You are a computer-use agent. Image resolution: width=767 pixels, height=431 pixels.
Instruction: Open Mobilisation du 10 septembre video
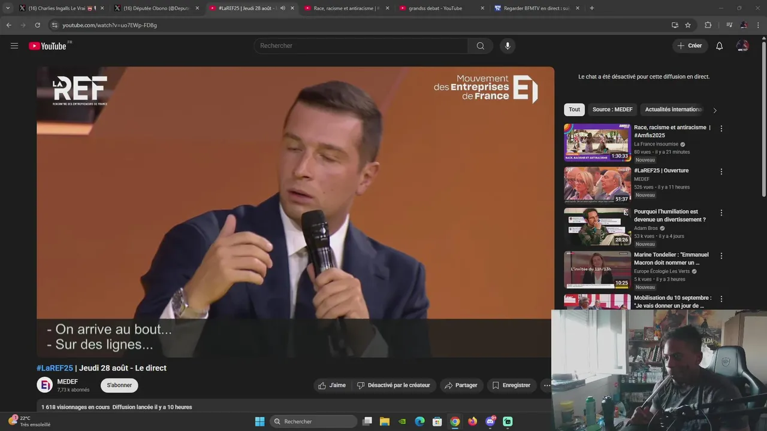coord(672,302)
